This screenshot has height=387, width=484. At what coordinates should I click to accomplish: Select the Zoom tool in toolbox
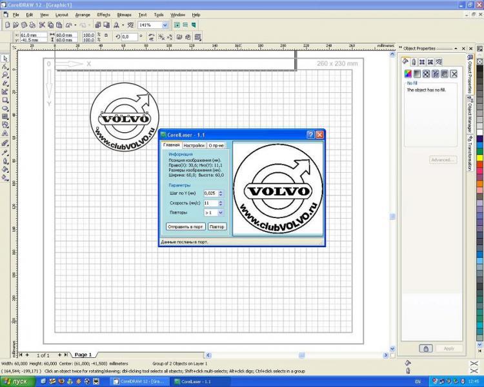tap(5, 75)
